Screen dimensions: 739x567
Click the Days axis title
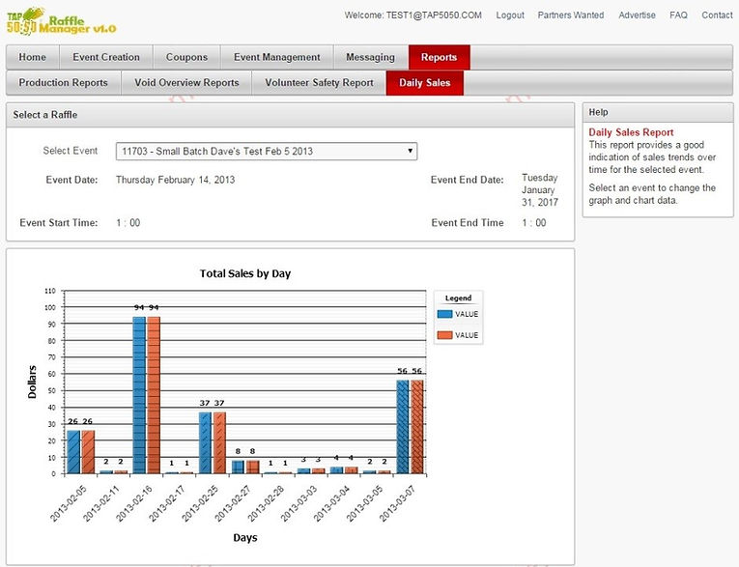245,538
